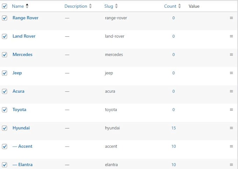Click the count 0 for Acura
Screen dimensions: 238x169
click(x=174, y=91)
